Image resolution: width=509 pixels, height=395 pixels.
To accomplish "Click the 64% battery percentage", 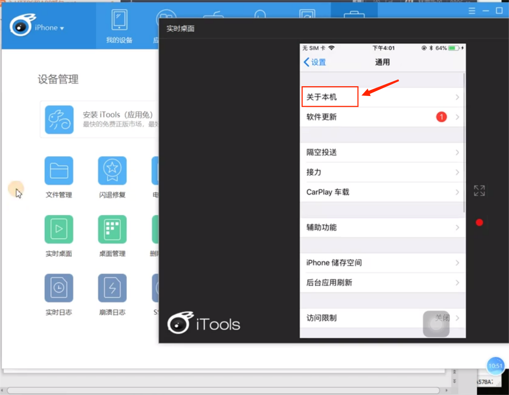I will [x=441, y=48].
